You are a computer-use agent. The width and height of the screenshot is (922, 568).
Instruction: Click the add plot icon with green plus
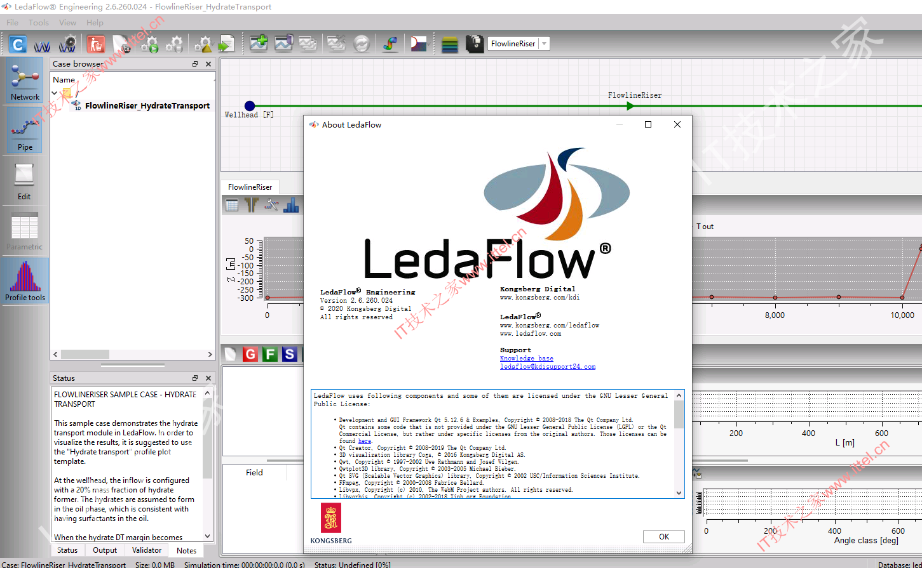pos(259,44)
